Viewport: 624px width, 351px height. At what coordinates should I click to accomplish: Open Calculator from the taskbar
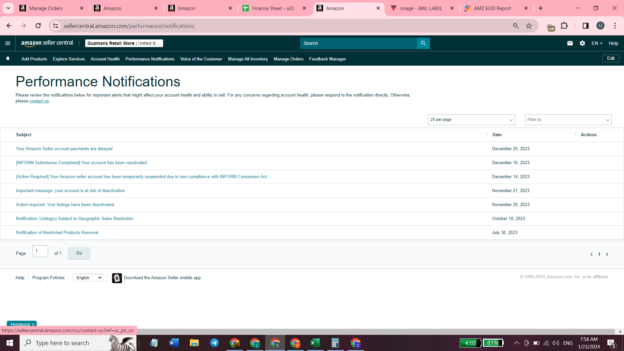tap(335, 343)
